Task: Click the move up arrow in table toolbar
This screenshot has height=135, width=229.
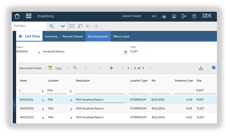Action: coord(100,68)
